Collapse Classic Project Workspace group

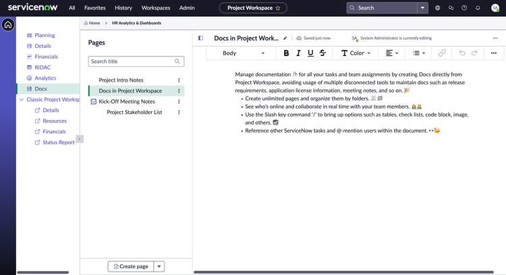coord(22,100)
